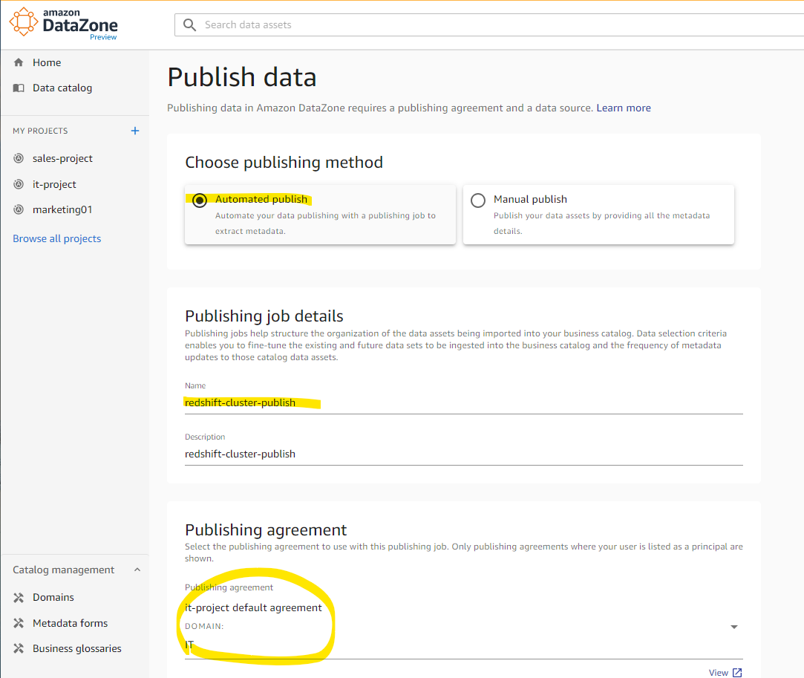
Task: Collapse the Catalog management section
Action: point(137,570)
